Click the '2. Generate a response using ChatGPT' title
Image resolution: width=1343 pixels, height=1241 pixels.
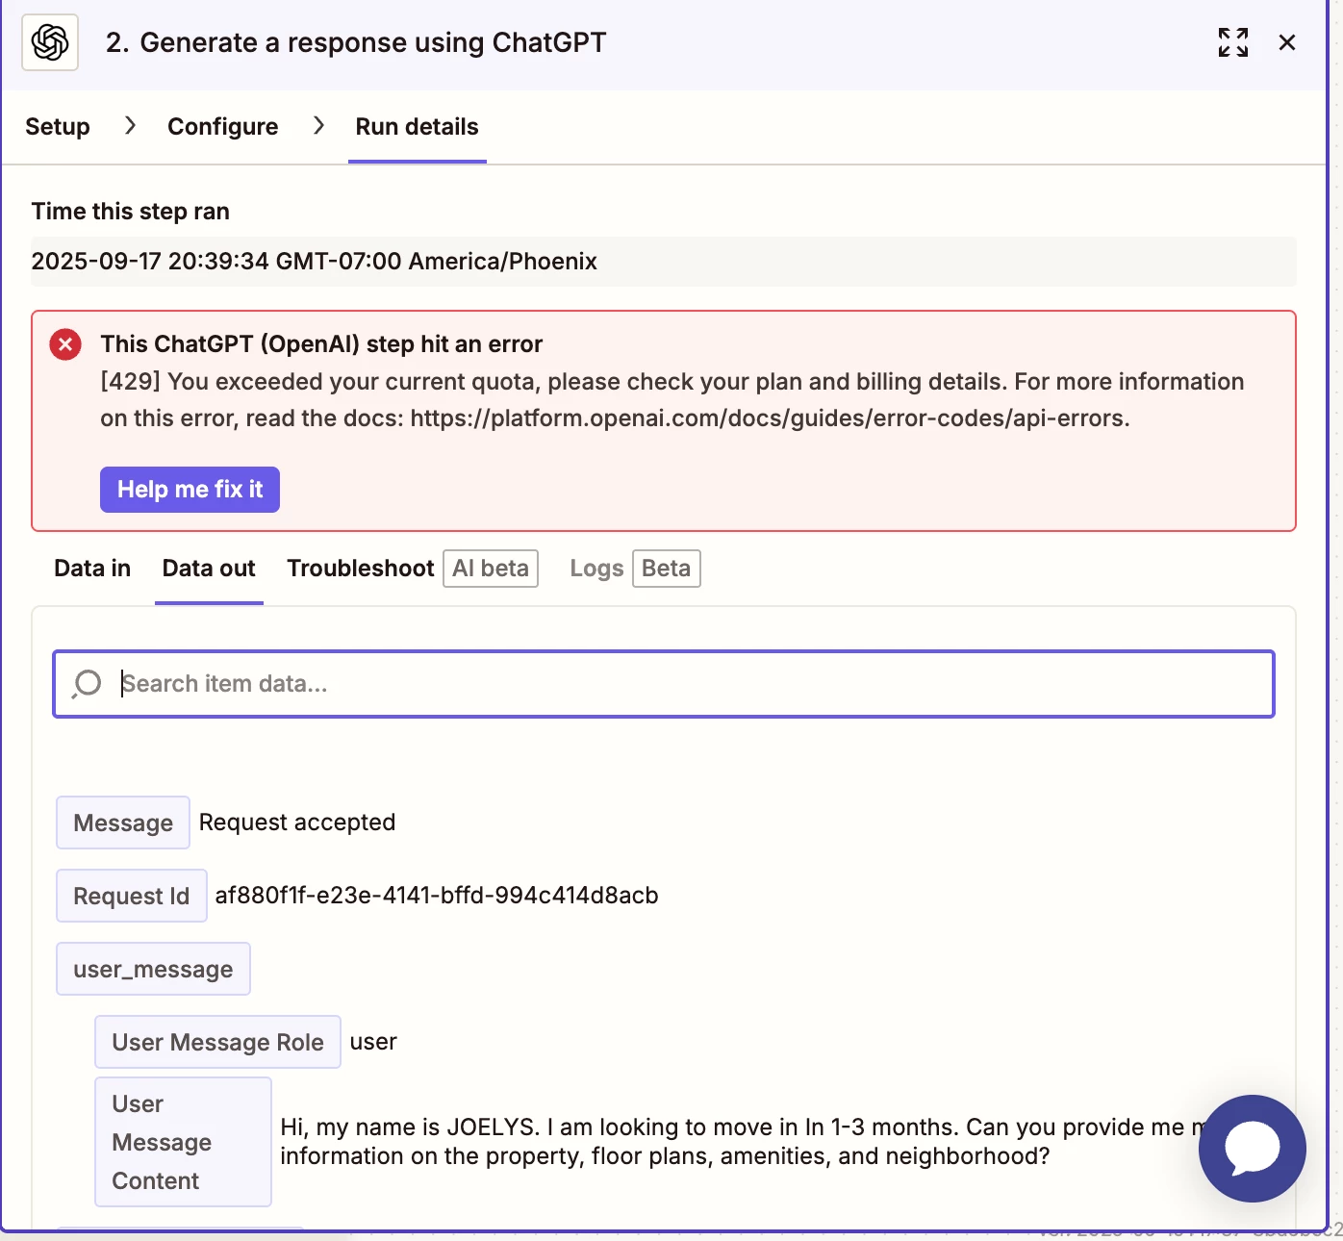(356, 42)
